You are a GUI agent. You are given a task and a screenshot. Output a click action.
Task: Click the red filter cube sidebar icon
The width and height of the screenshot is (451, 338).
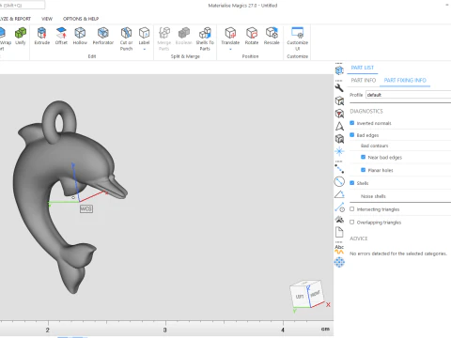(339, 114)
